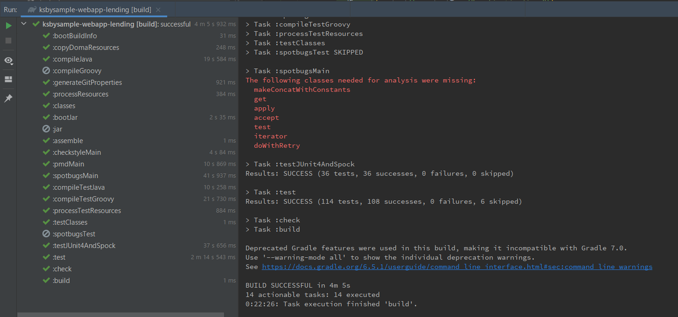678x317 pixels.
Task: Click skipped icon beside :spotbugsTest
Action: pos(47,234)
